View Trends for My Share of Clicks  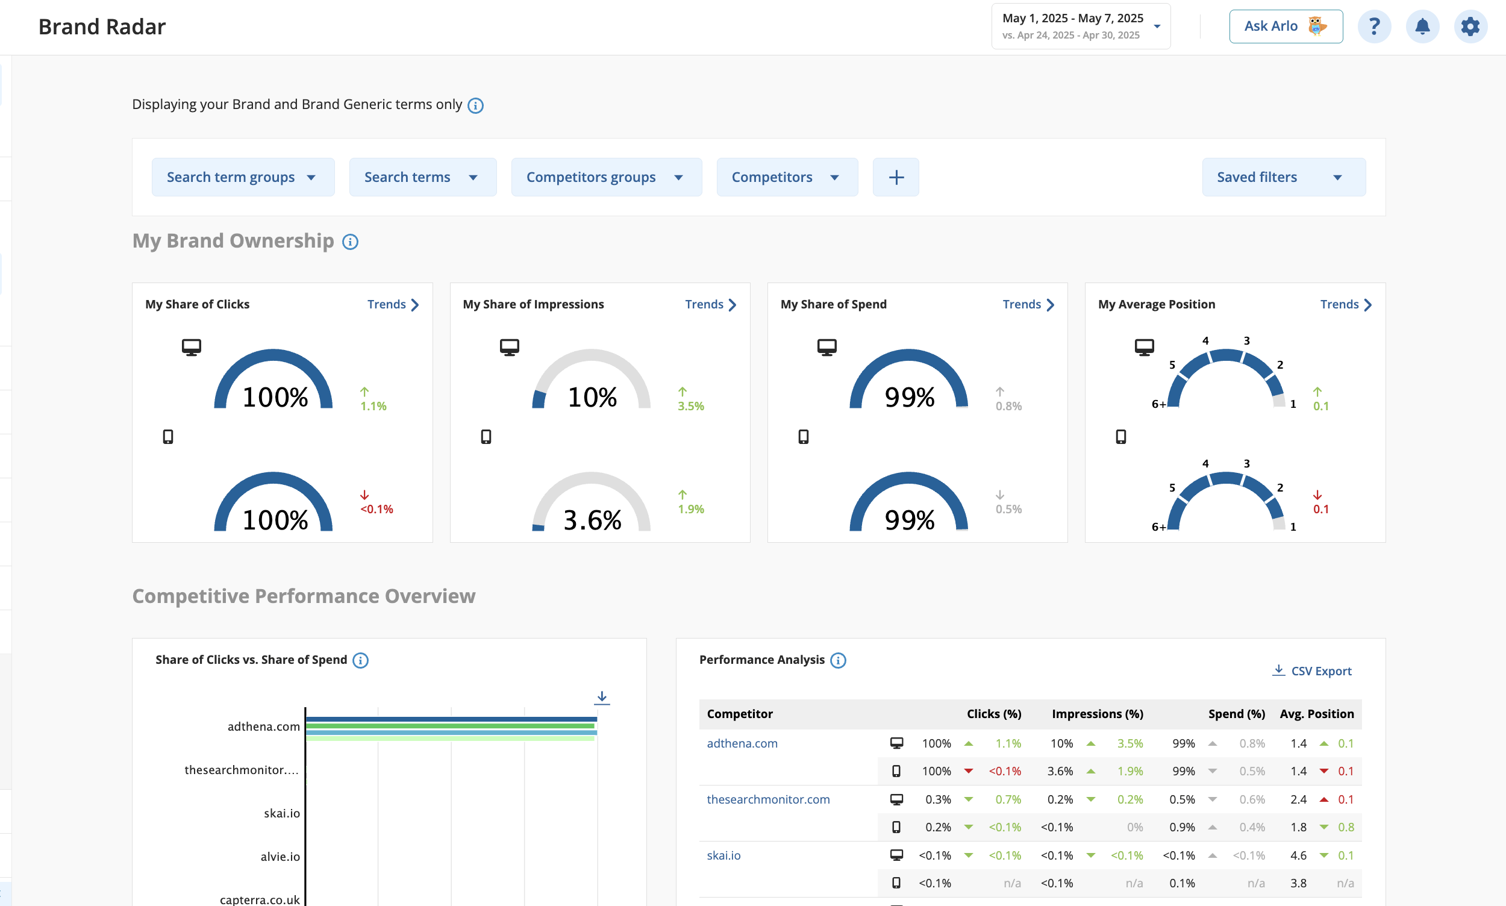click(393, 304)
